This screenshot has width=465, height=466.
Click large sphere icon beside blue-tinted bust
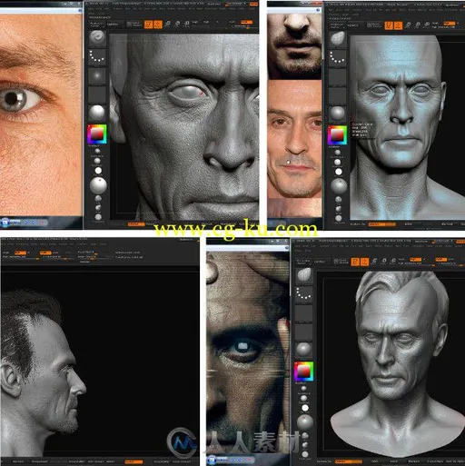point(339,185)
